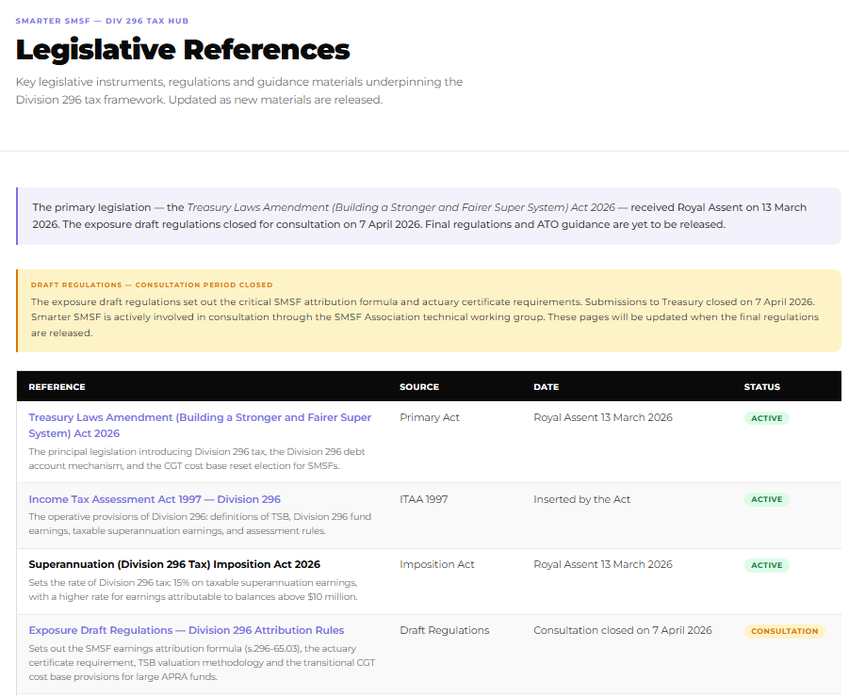Viewport: 849px width, 696px height.
Task: Click ACTIVE badge in Imposition Act row
Action: point(766,565)
